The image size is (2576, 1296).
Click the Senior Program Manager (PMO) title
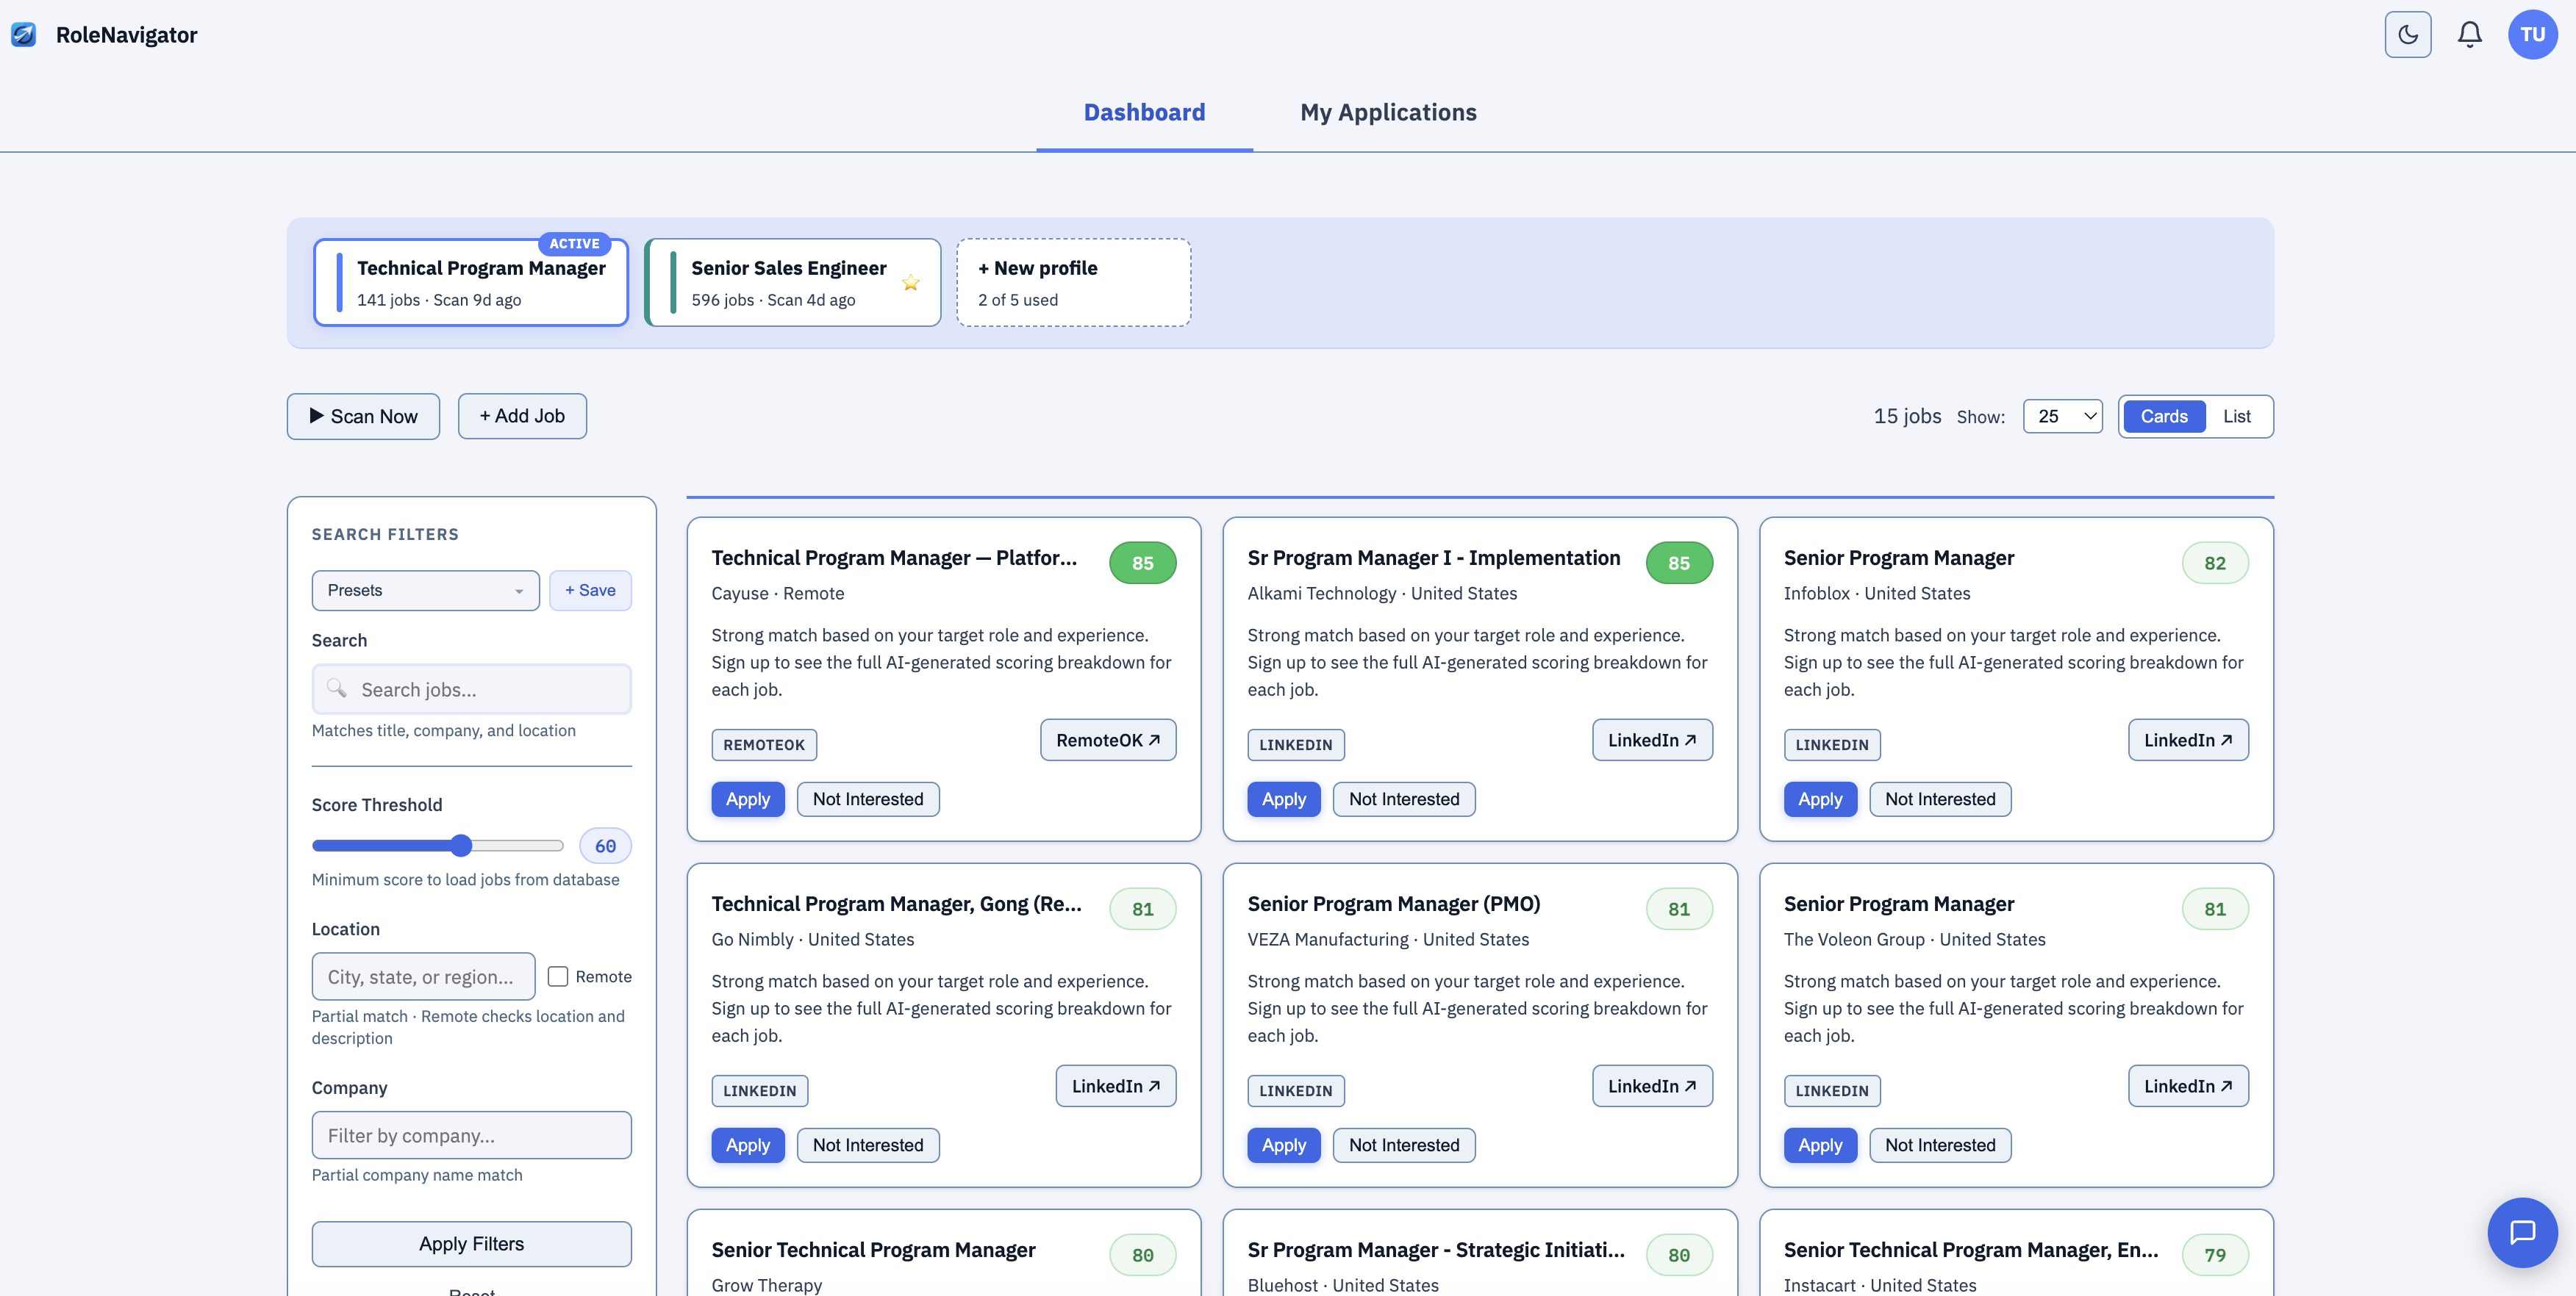pos(1393,903)
